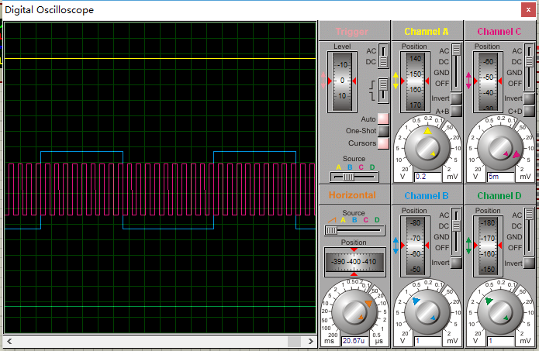This screenshot has height=351, width=539.
Task: Click the Horizontal timebase knob
Action: click(x=354, y=311)
